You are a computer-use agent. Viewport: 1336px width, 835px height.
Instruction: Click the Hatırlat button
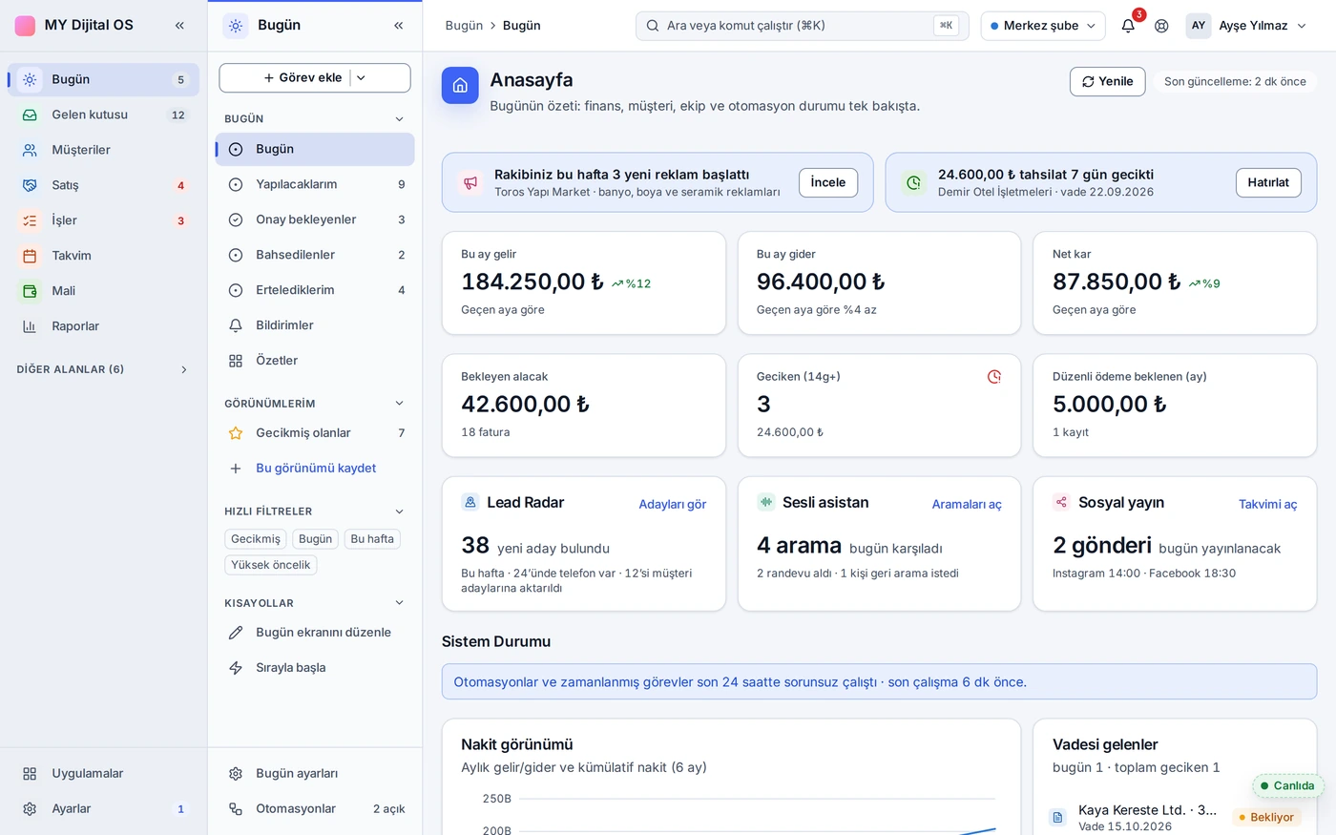(1268, 182)
